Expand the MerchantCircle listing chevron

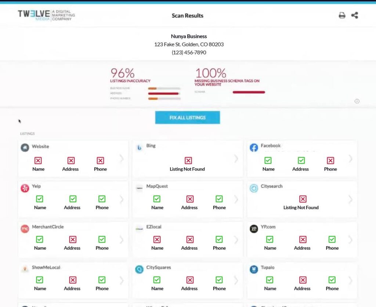122,240
